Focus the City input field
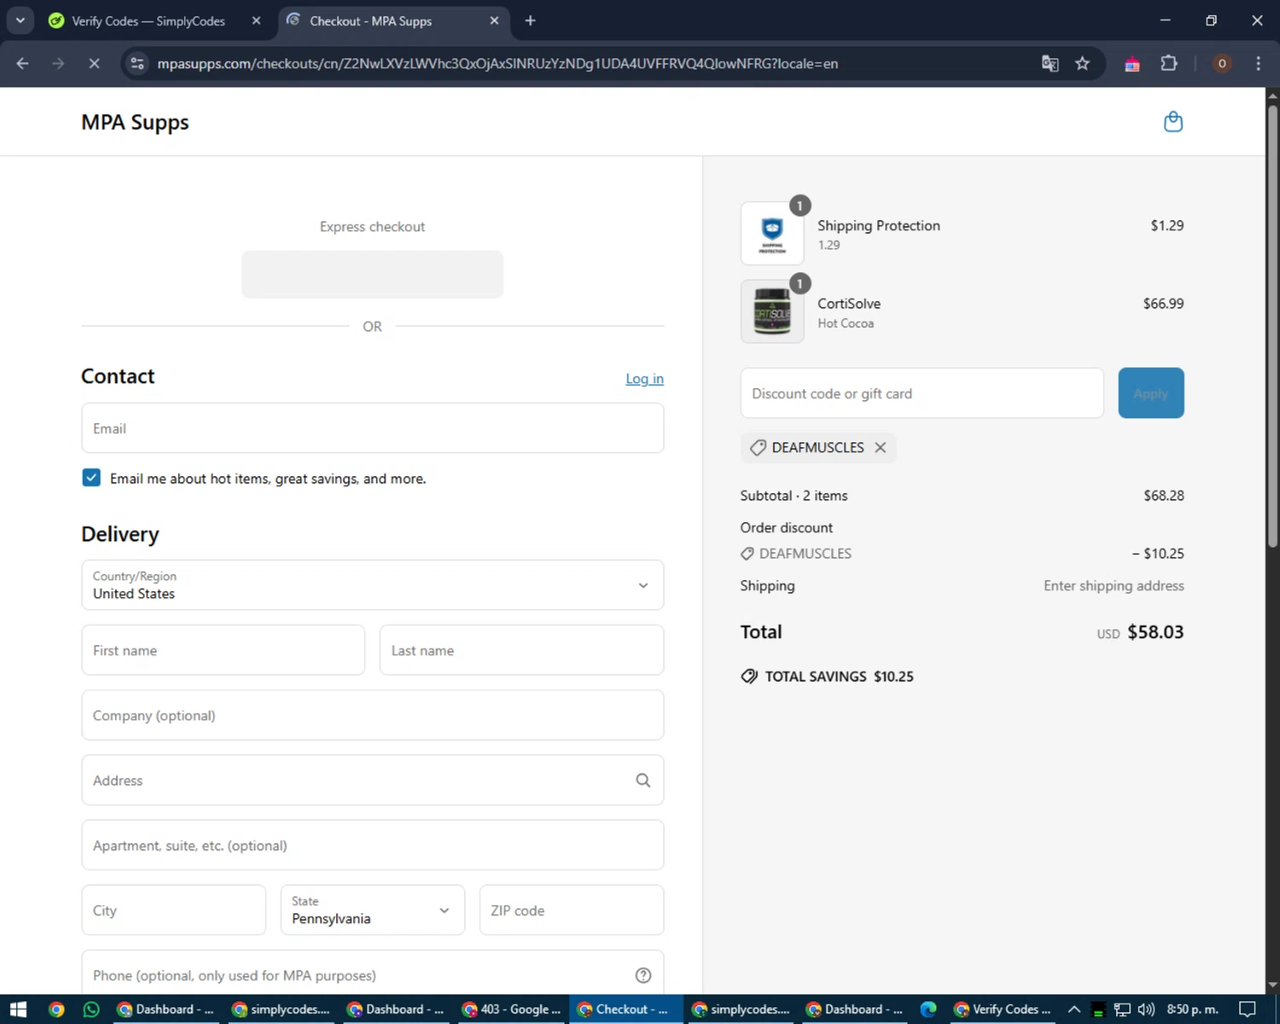Viewport: 1280px width, 1024px height. pyautogui.click(x=174, y=911)
